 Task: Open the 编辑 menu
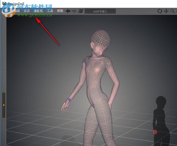click(17, 11)
